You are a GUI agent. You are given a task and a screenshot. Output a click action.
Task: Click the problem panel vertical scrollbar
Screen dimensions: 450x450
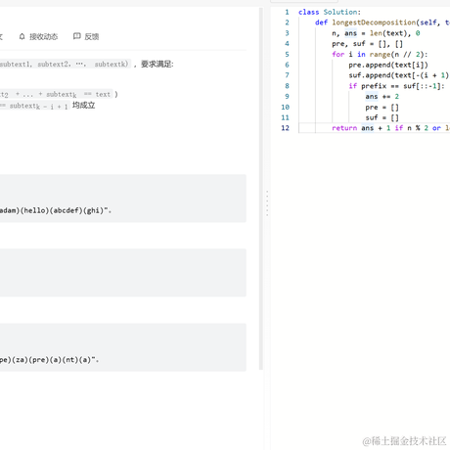261,189
